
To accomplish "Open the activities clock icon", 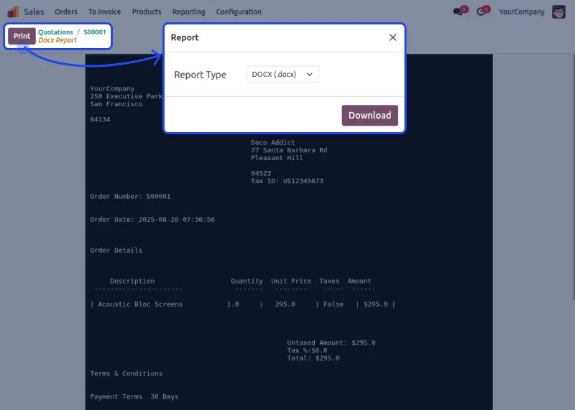I will tap(480, 11).
